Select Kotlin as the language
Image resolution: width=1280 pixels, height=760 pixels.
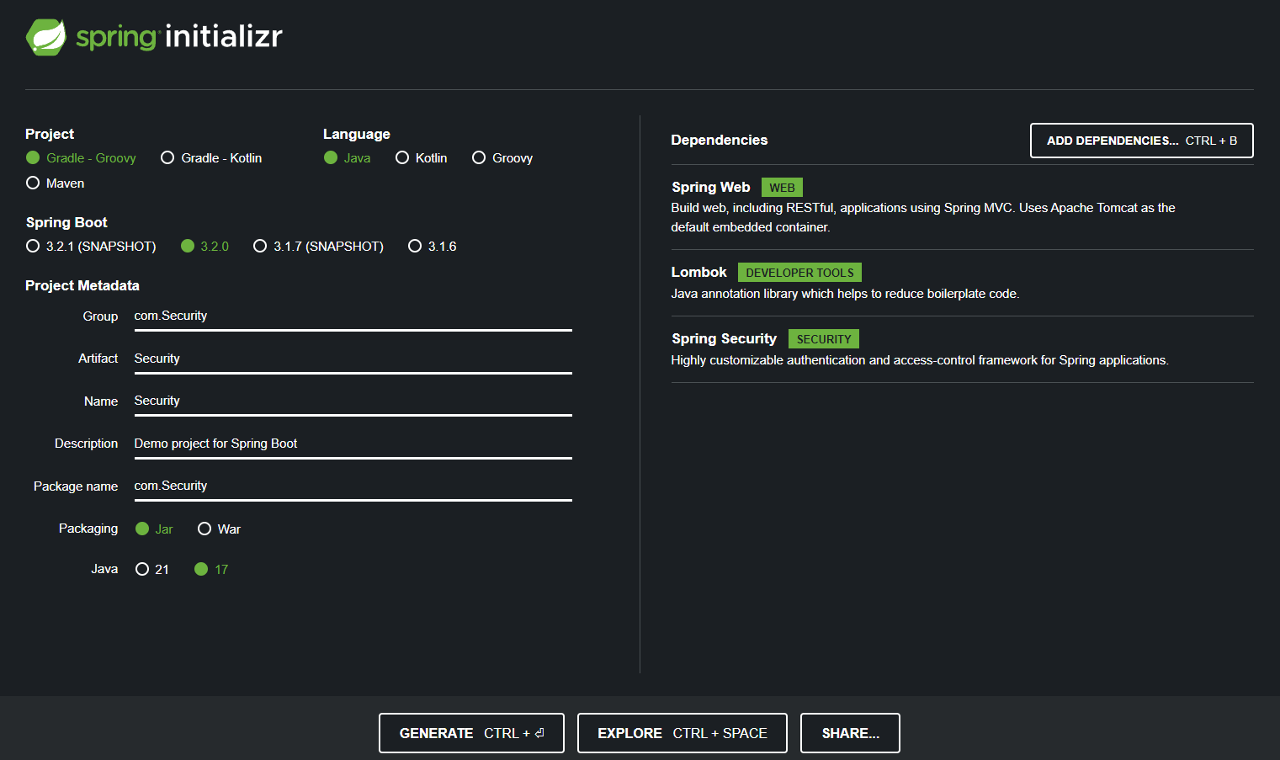(422, 158)
